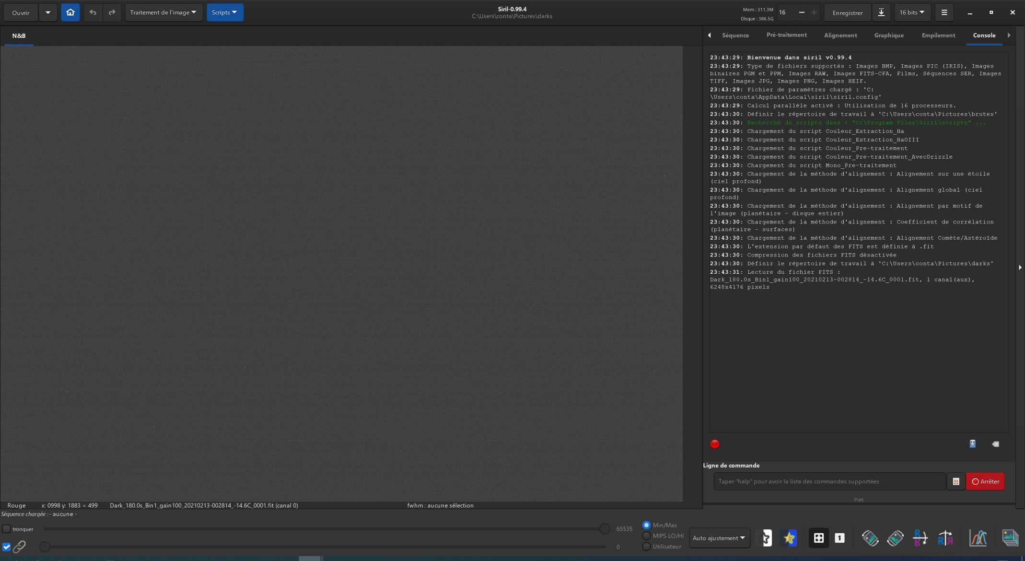Clear console log with eraser icon
The height and width of the screenshot is (561, 1025).
click(x=995, y=444)
